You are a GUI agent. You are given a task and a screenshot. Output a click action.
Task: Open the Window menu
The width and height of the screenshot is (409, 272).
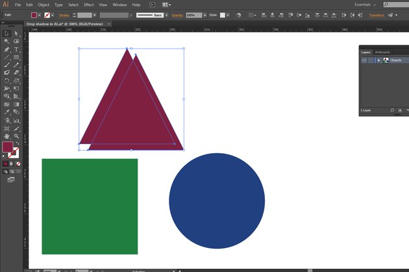(x=119, y=5)
